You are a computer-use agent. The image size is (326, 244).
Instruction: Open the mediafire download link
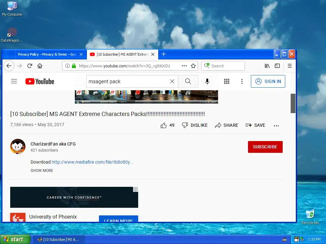coord(92,162)
